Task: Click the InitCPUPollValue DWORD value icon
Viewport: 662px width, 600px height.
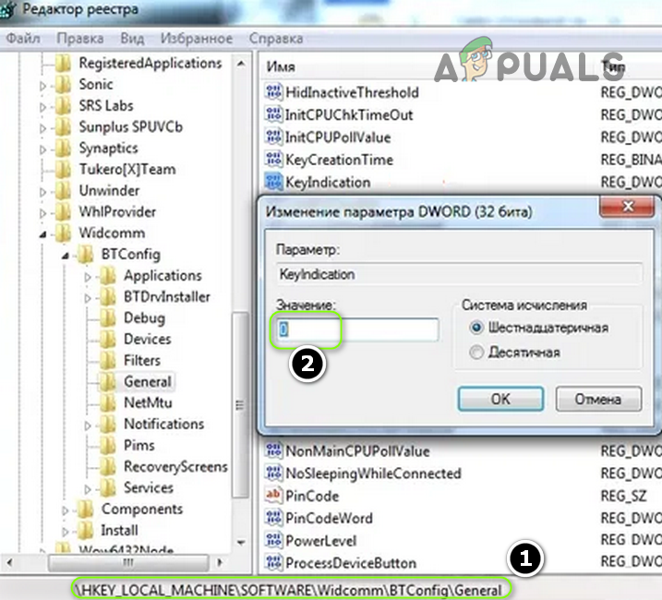Action: tap(273, 137)
